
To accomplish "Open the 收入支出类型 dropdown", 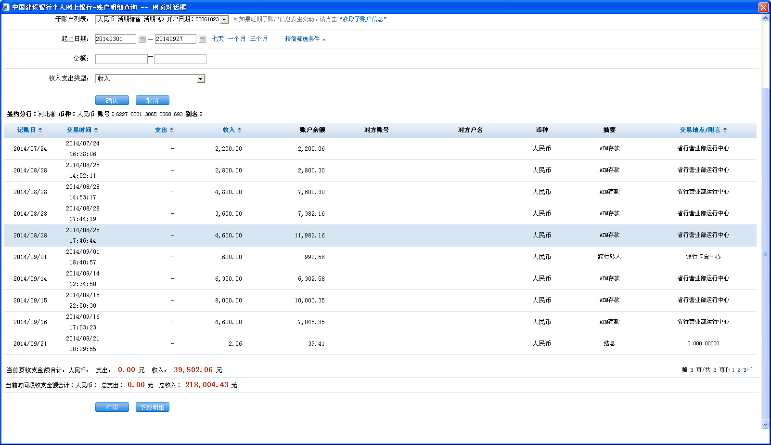I will click(201, 79).
